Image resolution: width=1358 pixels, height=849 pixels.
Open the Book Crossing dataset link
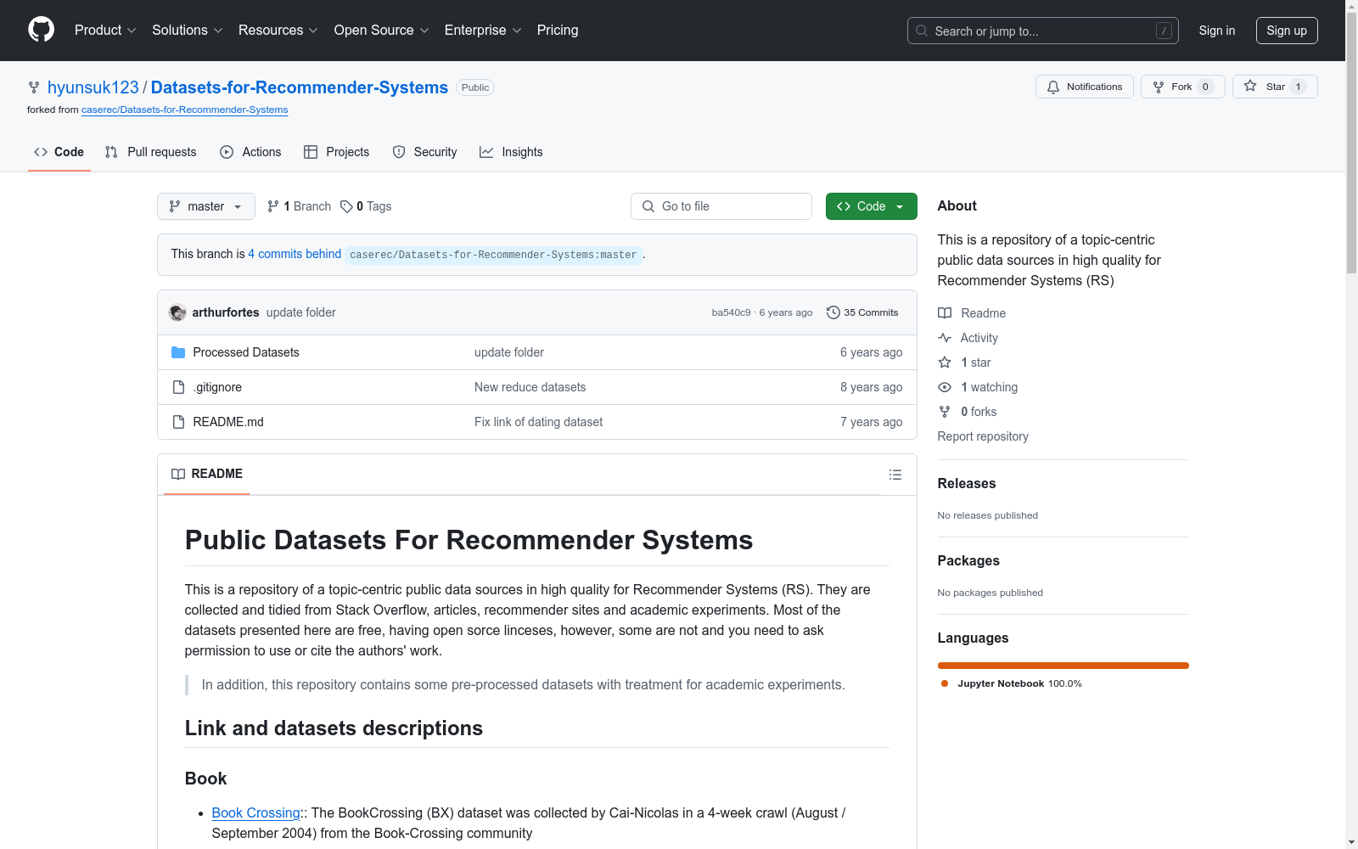pyautogui.click(x=256, y=812)
